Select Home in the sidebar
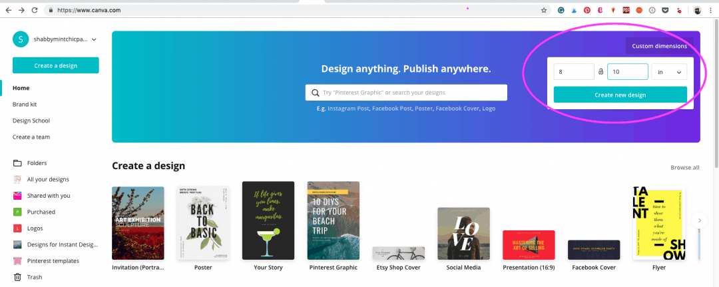Screen dimensions: 719x287 21,88
